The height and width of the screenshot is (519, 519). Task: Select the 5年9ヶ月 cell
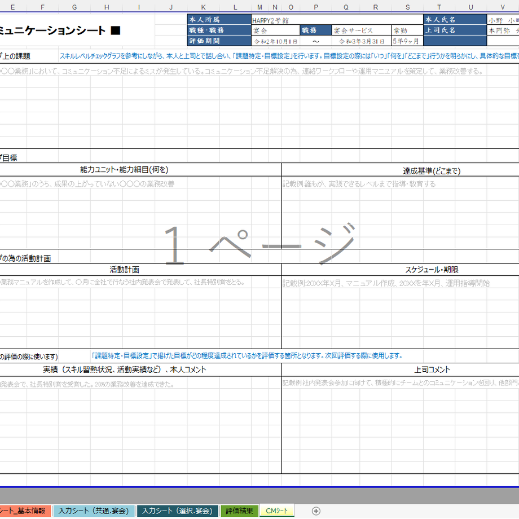point(407,41)
